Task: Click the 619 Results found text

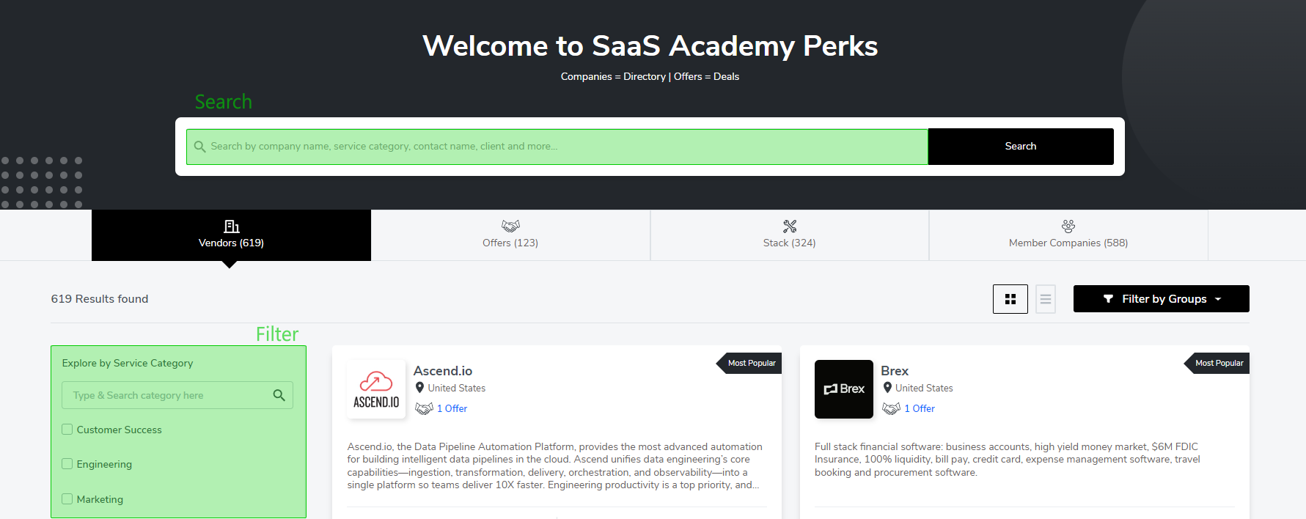Action: tap(100, 299)
